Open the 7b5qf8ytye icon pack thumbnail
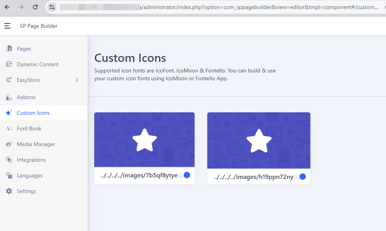This screenshot has height=231, width=386. coord(144,140)
